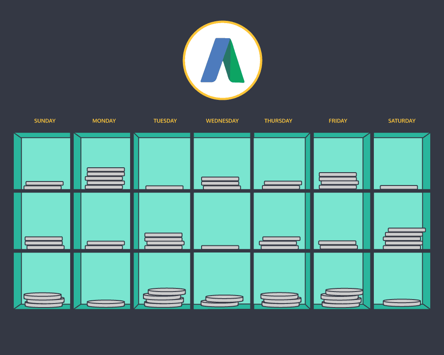The width and height of the screenshot is (444, 355).
Task: Click the round coin stack in Sunday's bottom shelf
Action: [x=44, y=300]
